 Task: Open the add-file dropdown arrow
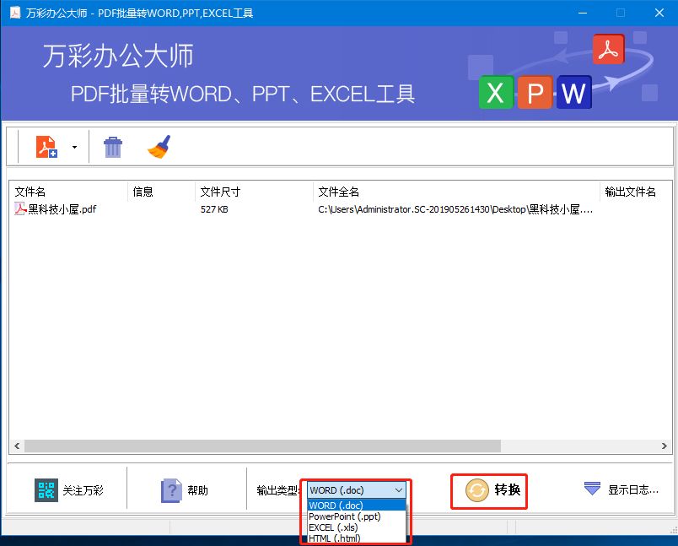click(75, 147)
